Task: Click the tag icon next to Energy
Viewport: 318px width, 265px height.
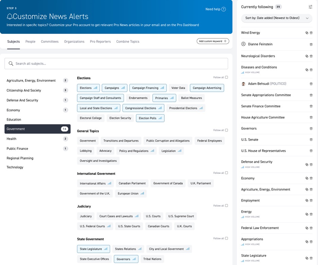Action: click(x=307, y=214)
